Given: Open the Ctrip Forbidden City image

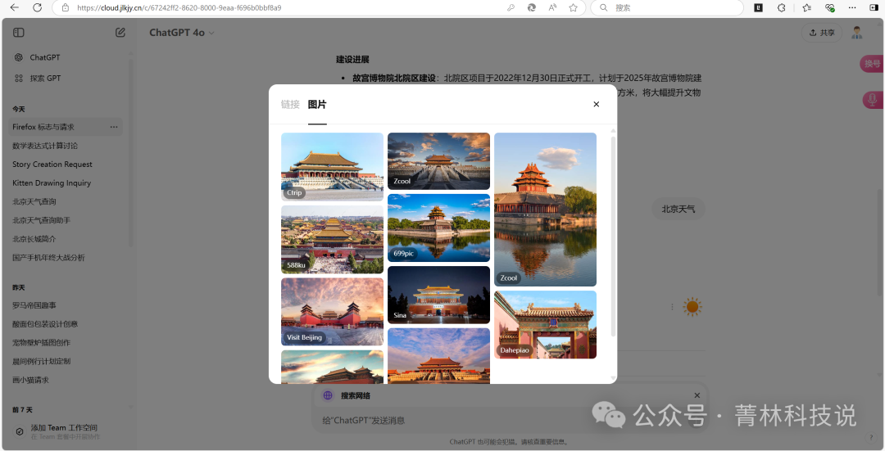Looking at the screenshot, I should click(332, 166).
